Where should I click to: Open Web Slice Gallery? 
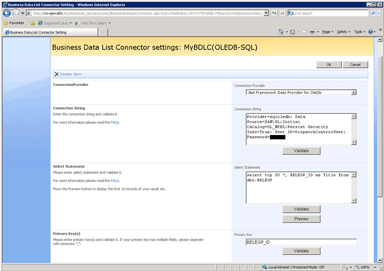point(91,23)
